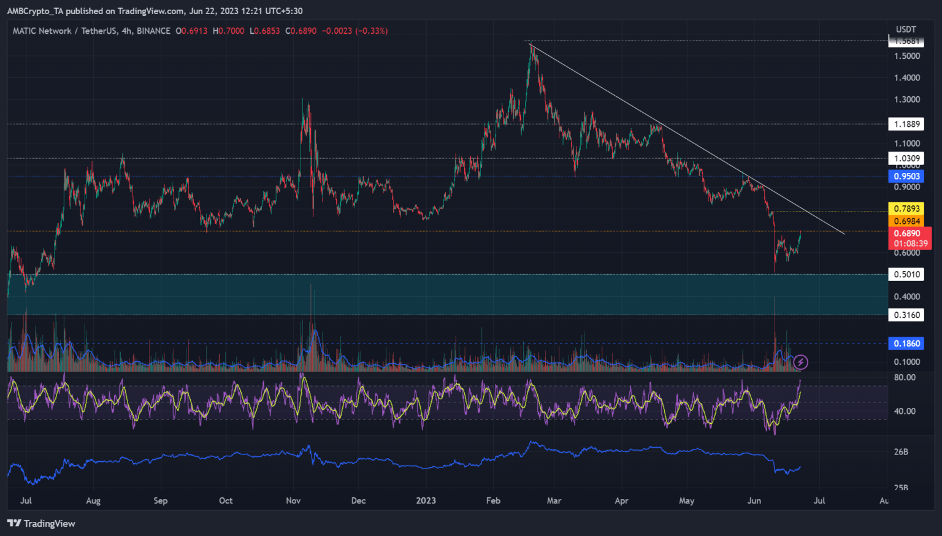Click the purple lightning bolt icon
This screenshot has height=536, width=942.
(x=800, y=362)
